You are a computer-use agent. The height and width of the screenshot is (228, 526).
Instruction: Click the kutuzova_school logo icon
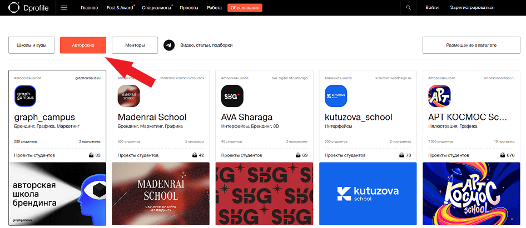pyautogui.click(x=336, y=96)
